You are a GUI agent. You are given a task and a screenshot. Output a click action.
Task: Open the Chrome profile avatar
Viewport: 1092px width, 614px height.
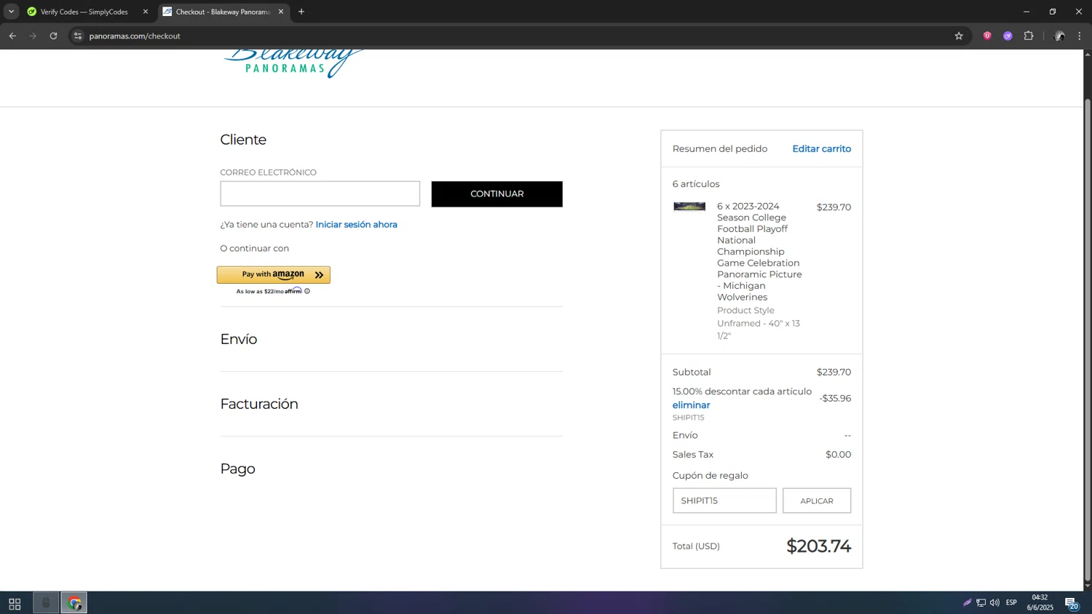click(x=1059, y=36)
